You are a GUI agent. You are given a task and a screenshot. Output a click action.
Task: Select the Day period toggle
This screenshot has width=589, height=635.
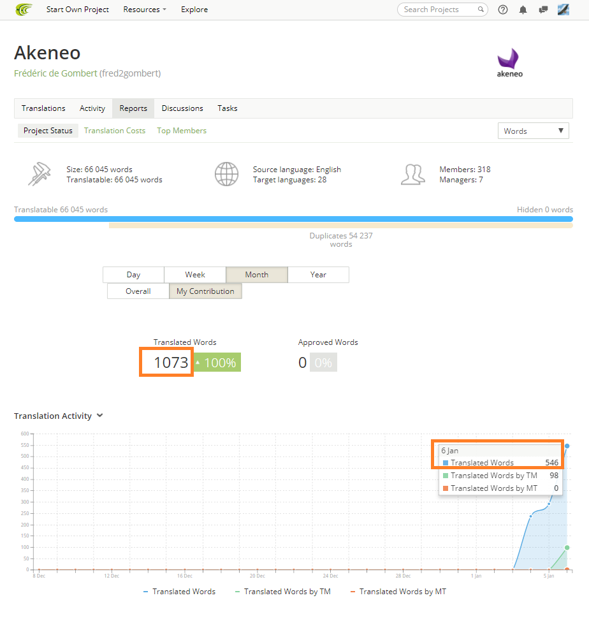133,275
